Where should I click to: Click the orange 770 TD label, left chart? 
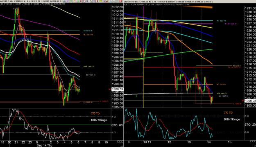coord(95,113)
